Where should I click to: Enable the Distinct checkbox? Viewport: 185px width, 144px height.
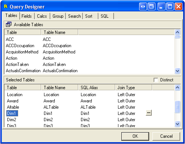coord(156,80)
